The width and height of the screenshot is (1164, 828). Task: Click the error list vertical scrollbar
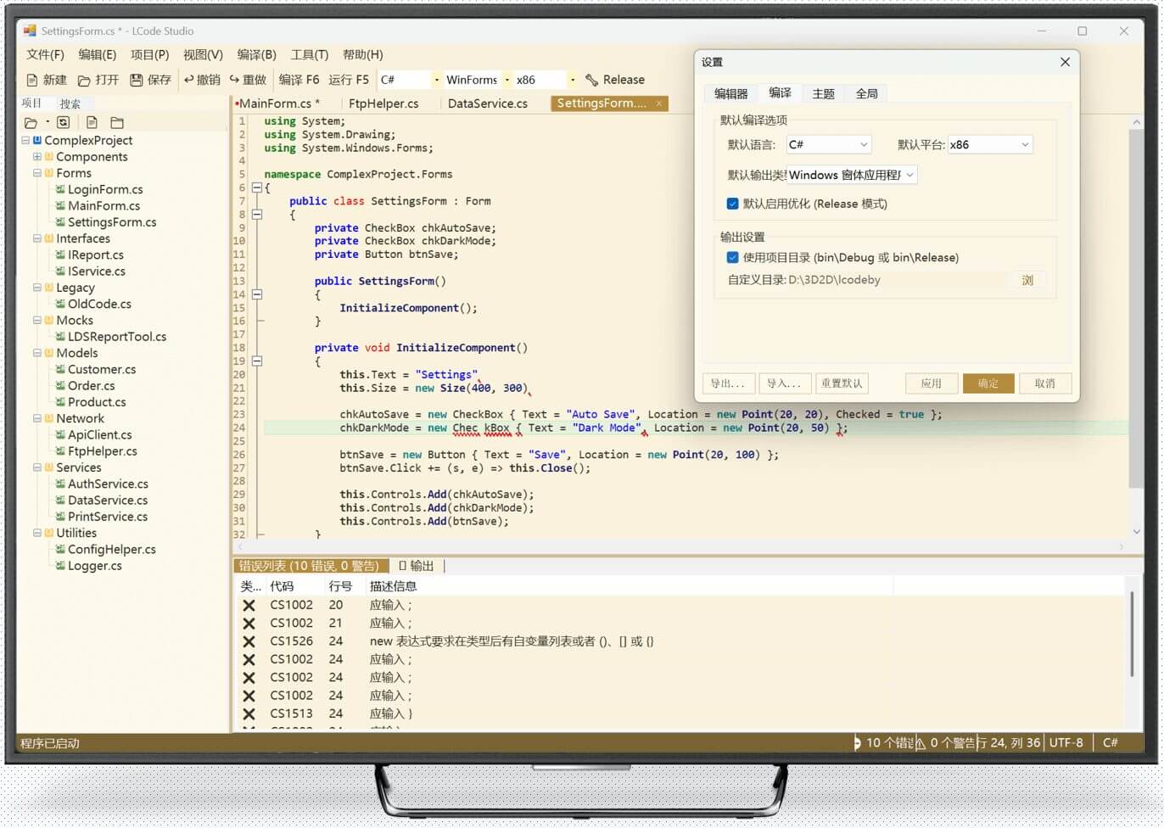1132,635
